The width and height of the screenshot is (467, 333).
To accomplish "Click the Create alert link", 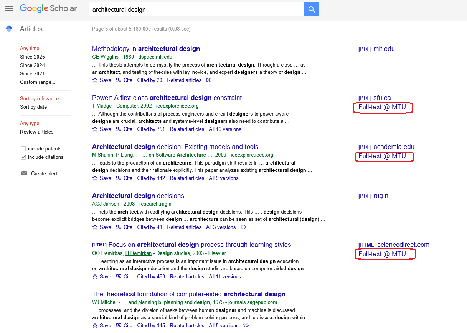I will pyautogui.click(x=44, y=173).
